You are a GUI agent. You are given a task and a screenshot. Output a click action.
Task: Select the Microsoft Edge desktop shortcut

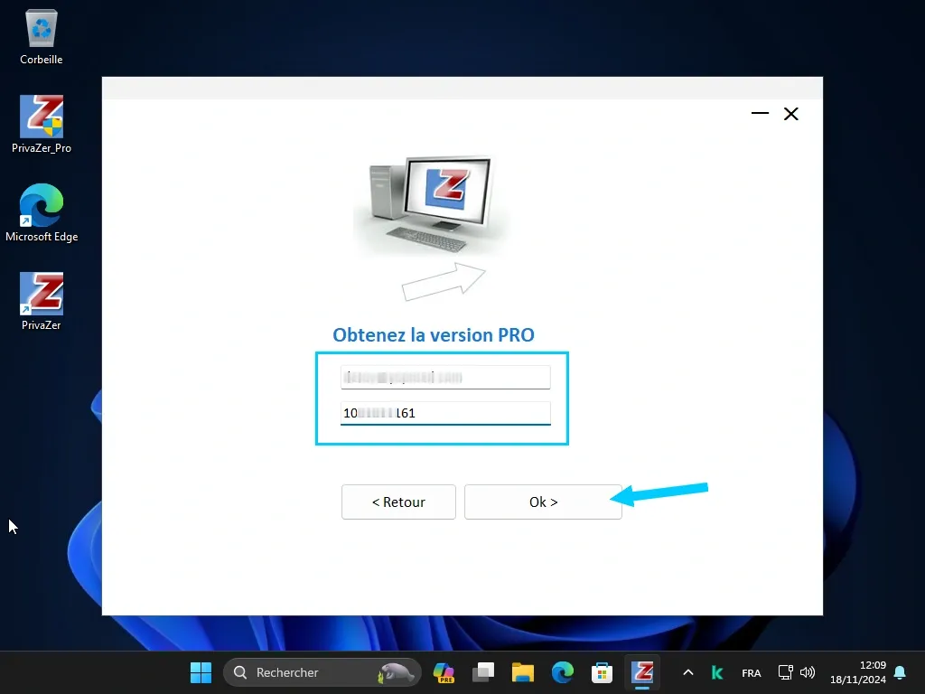(x=42, y=213)
